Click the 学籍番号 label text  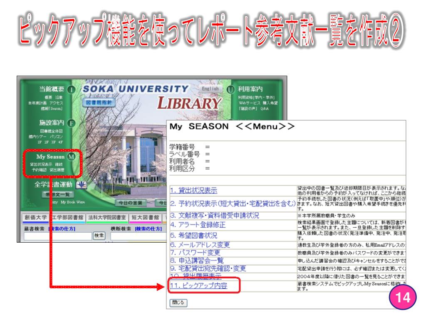pyautogui.click(x=182, y=147)
